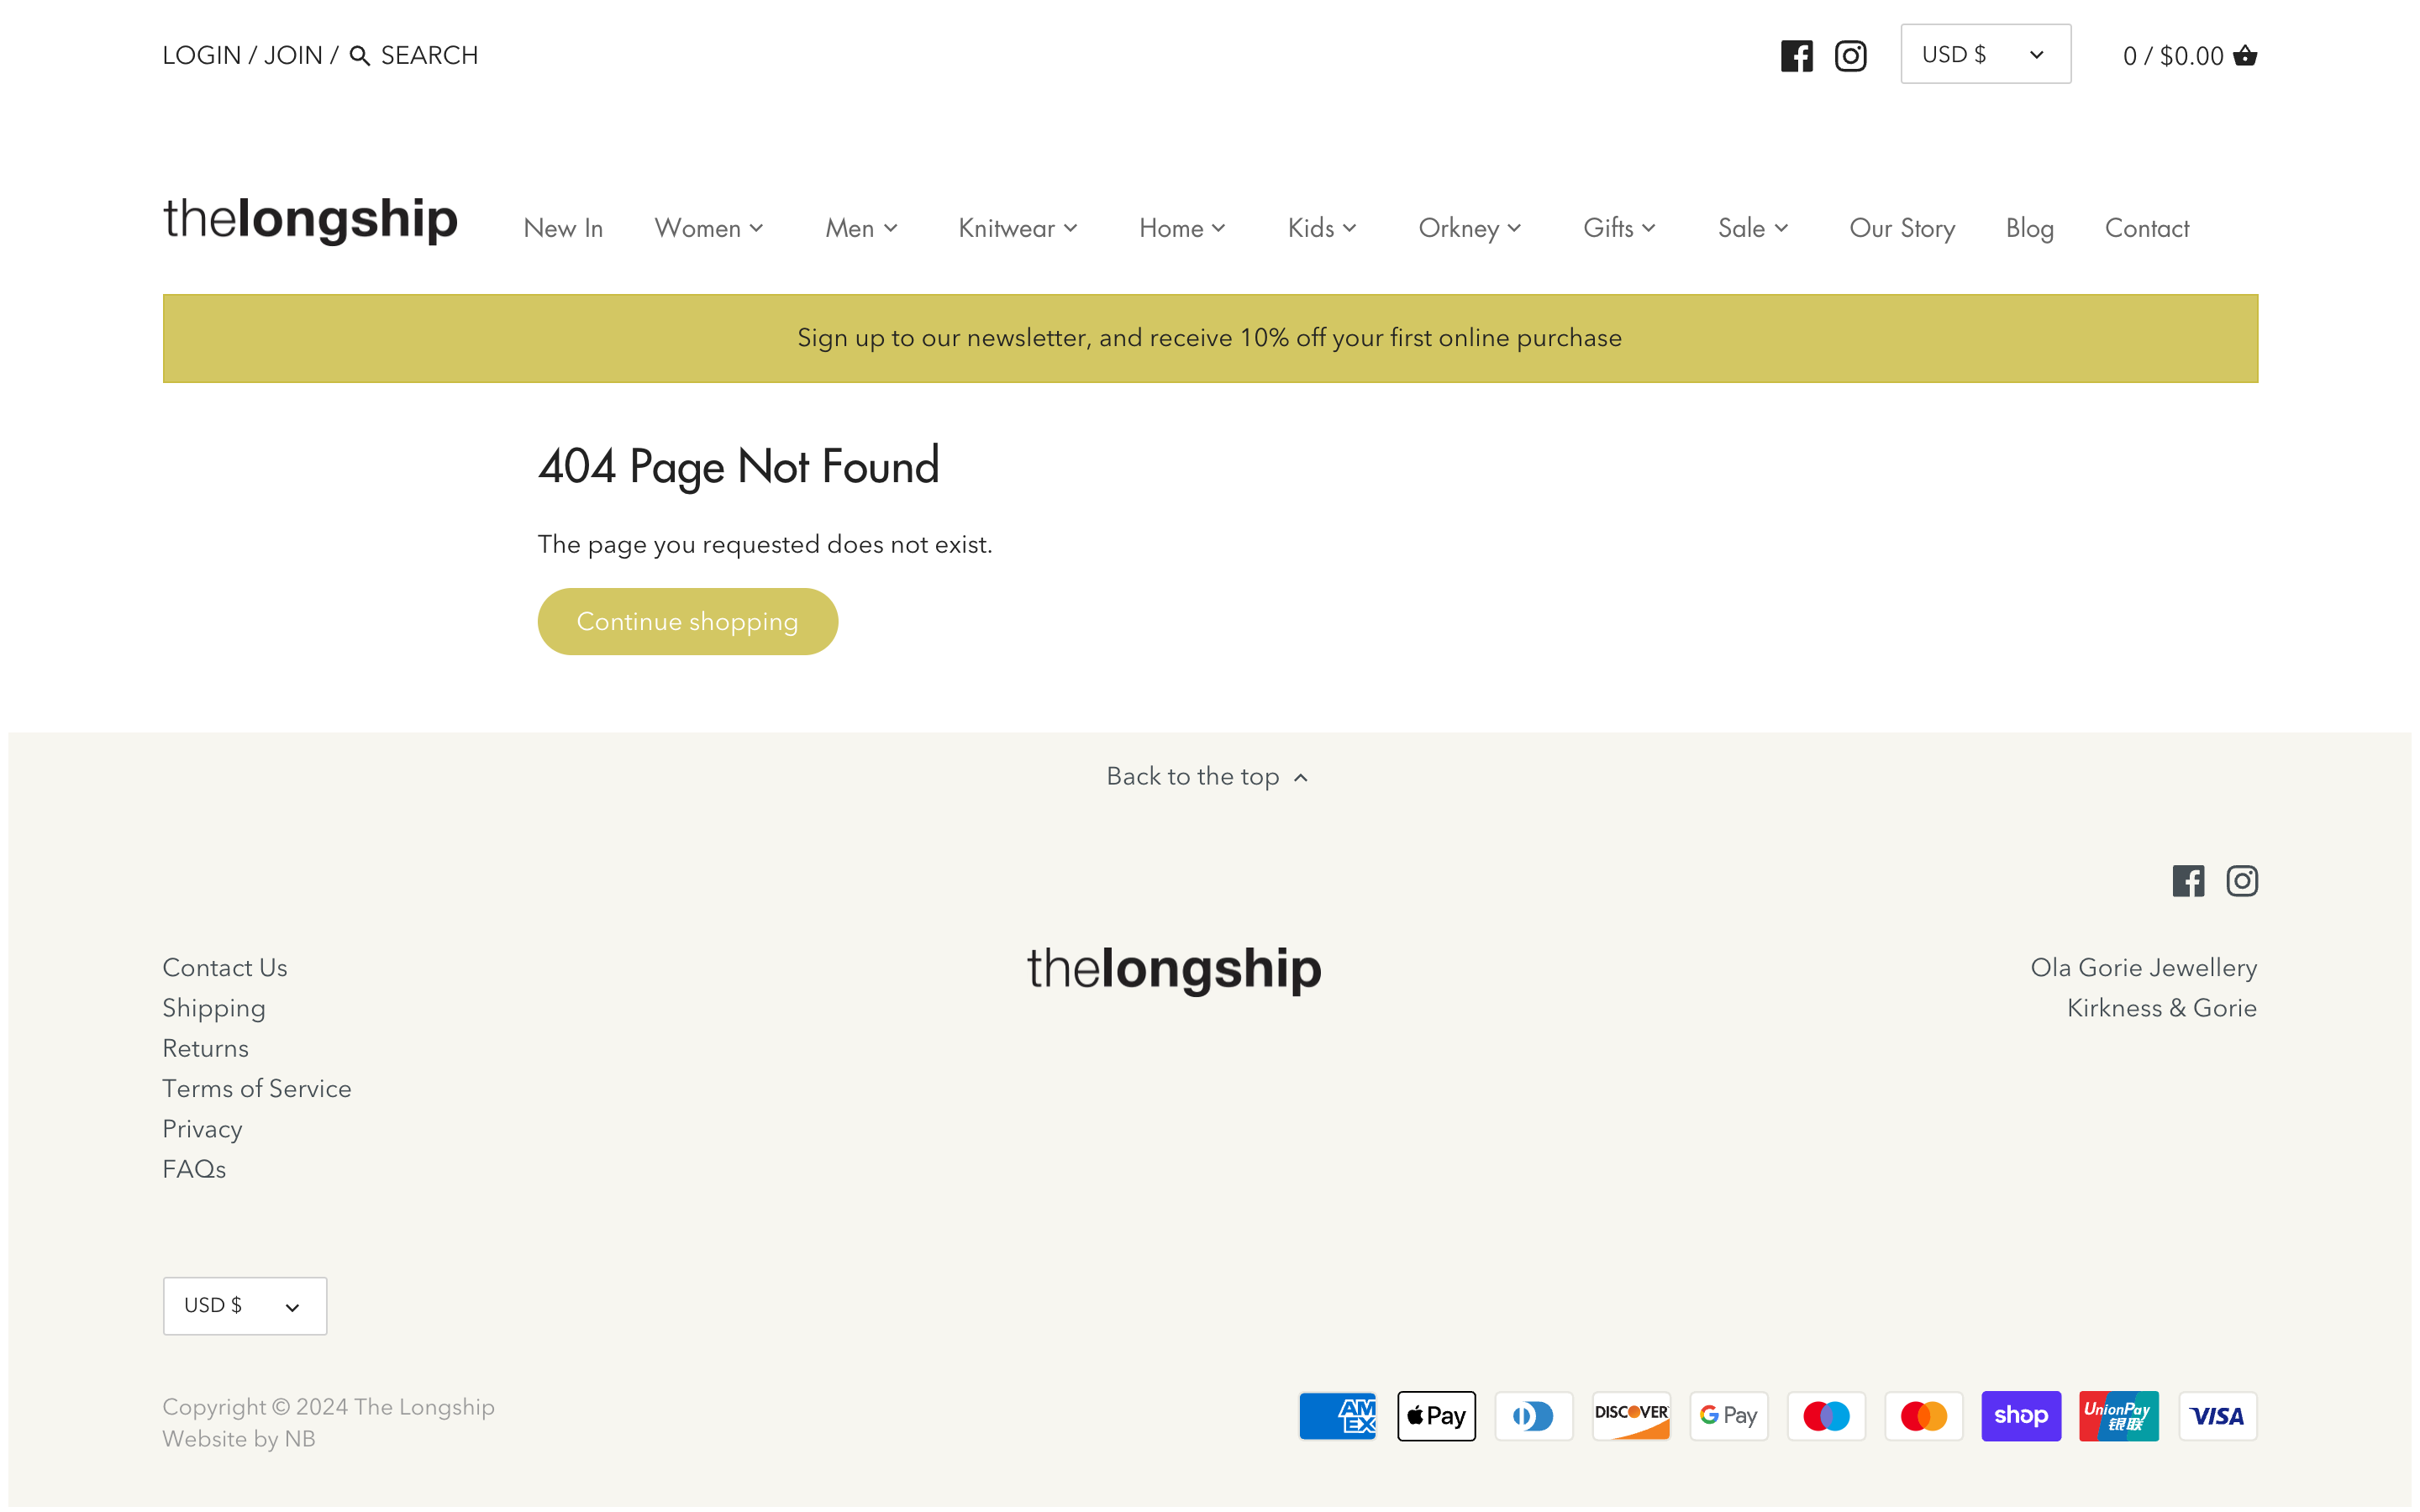Open the footer USD $ currency selector

pos(244,1305)
